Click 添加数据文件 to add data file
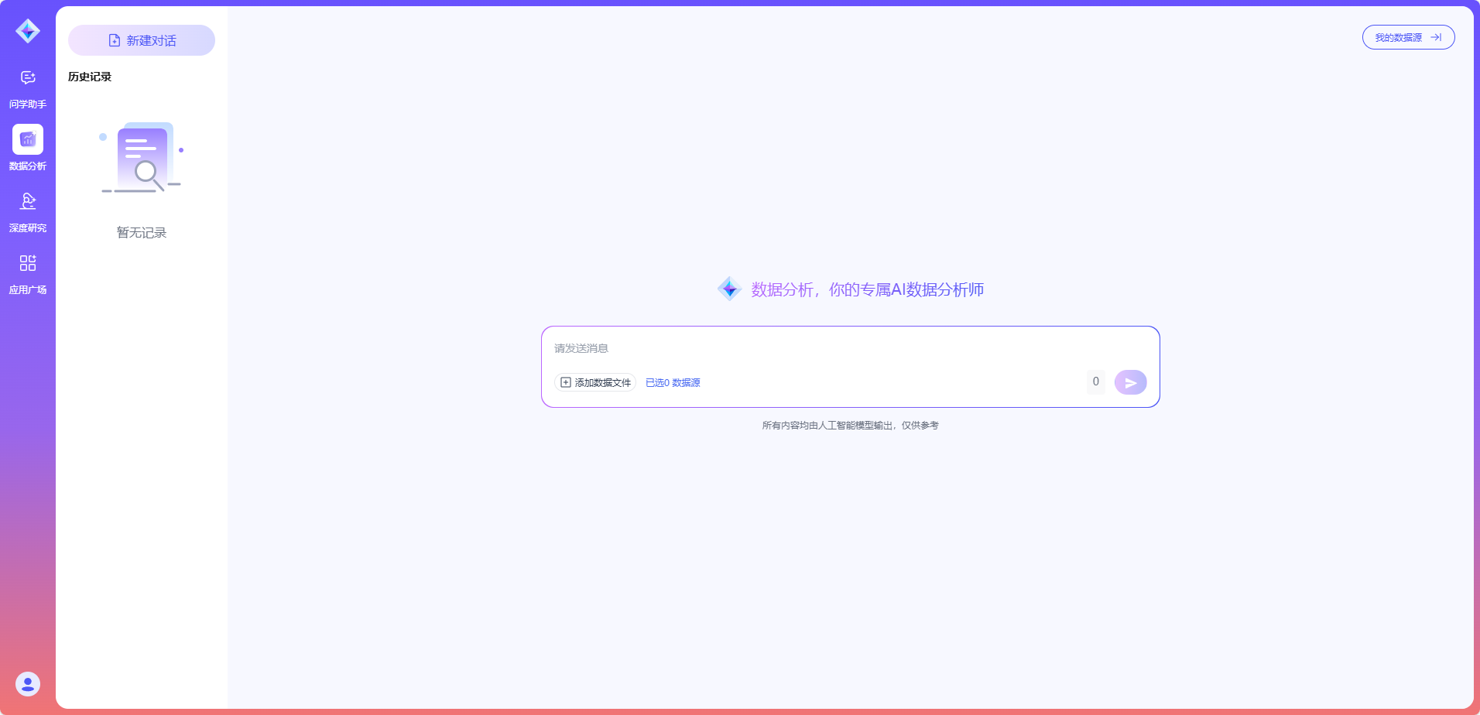The image size is (1480, 715). (595, 382)
